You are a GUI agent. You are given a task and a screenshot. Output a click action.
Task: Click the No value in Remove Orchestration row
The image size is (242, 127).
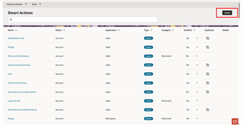tap(187, 56)
